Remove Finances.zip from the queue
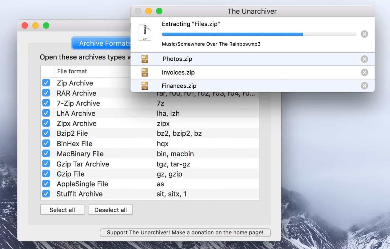This screenshot has height=249, width=390. coord(364,86)
